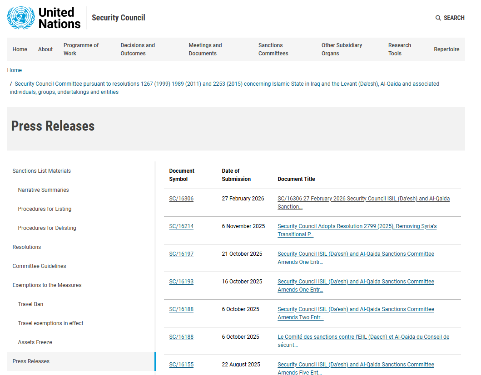This screenshot has width=481, height=375.
Task: Open the Research Tools menu
Action: tap(399, 49)
